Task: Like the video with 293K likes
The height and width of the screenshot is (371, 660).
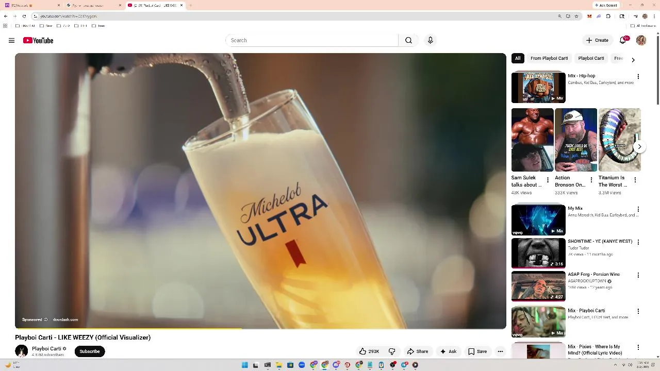Action: pyautogui.click(x=369, y=351)
